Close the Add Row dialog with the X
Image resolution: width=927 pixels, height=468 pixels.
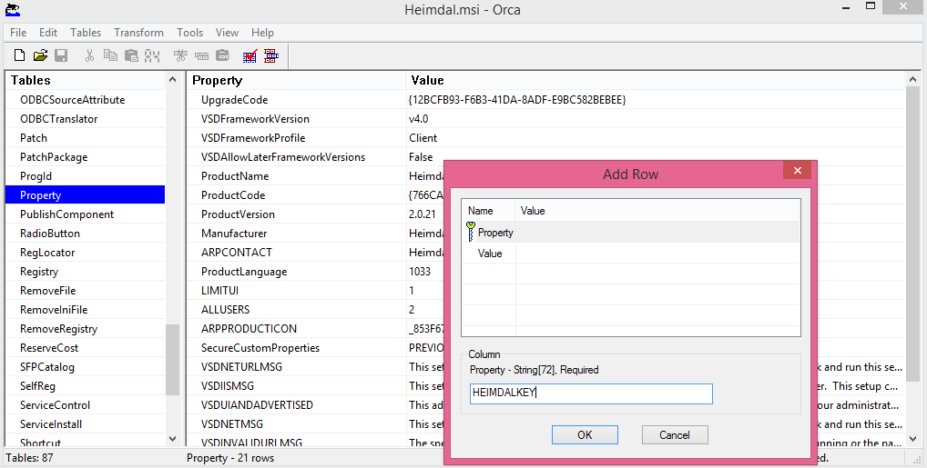(798, 170)
